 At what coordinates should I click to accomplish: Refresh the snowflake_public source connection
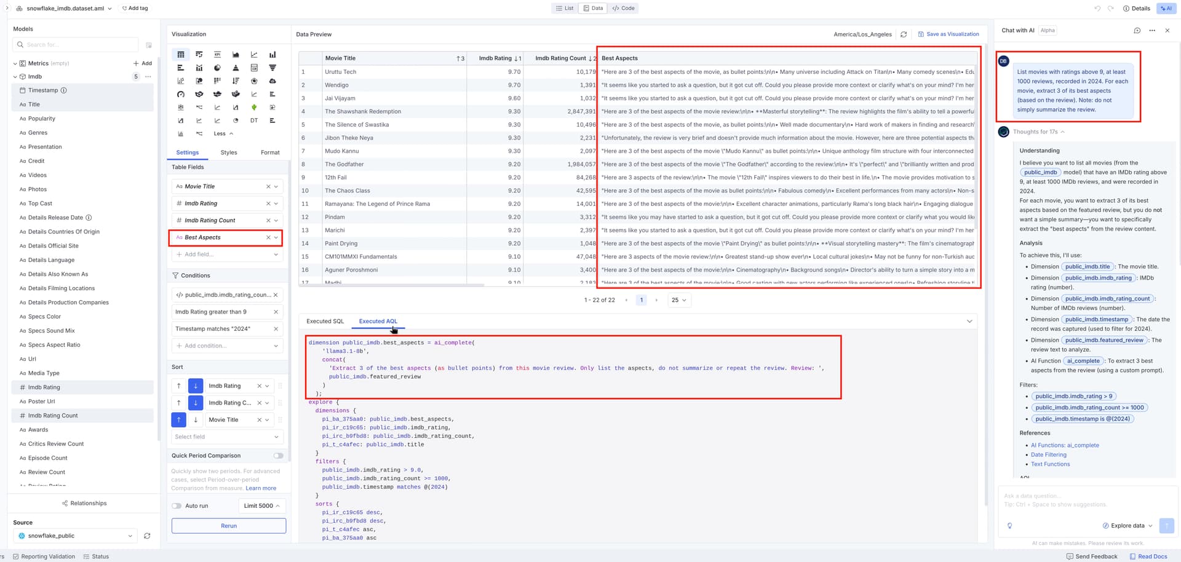pos(147,536)
